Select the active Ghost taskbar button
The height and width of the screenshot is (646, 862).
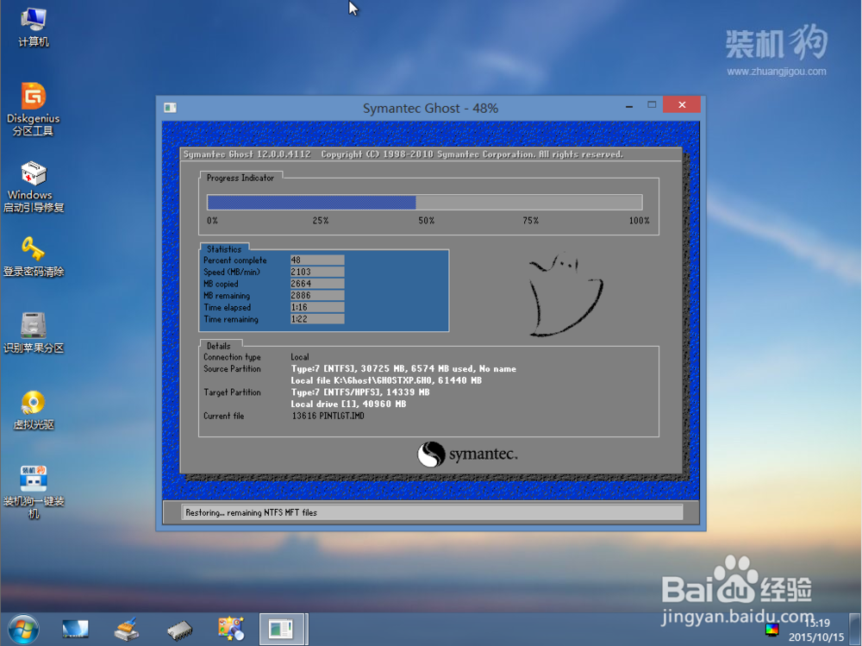(x=282, y=629)
